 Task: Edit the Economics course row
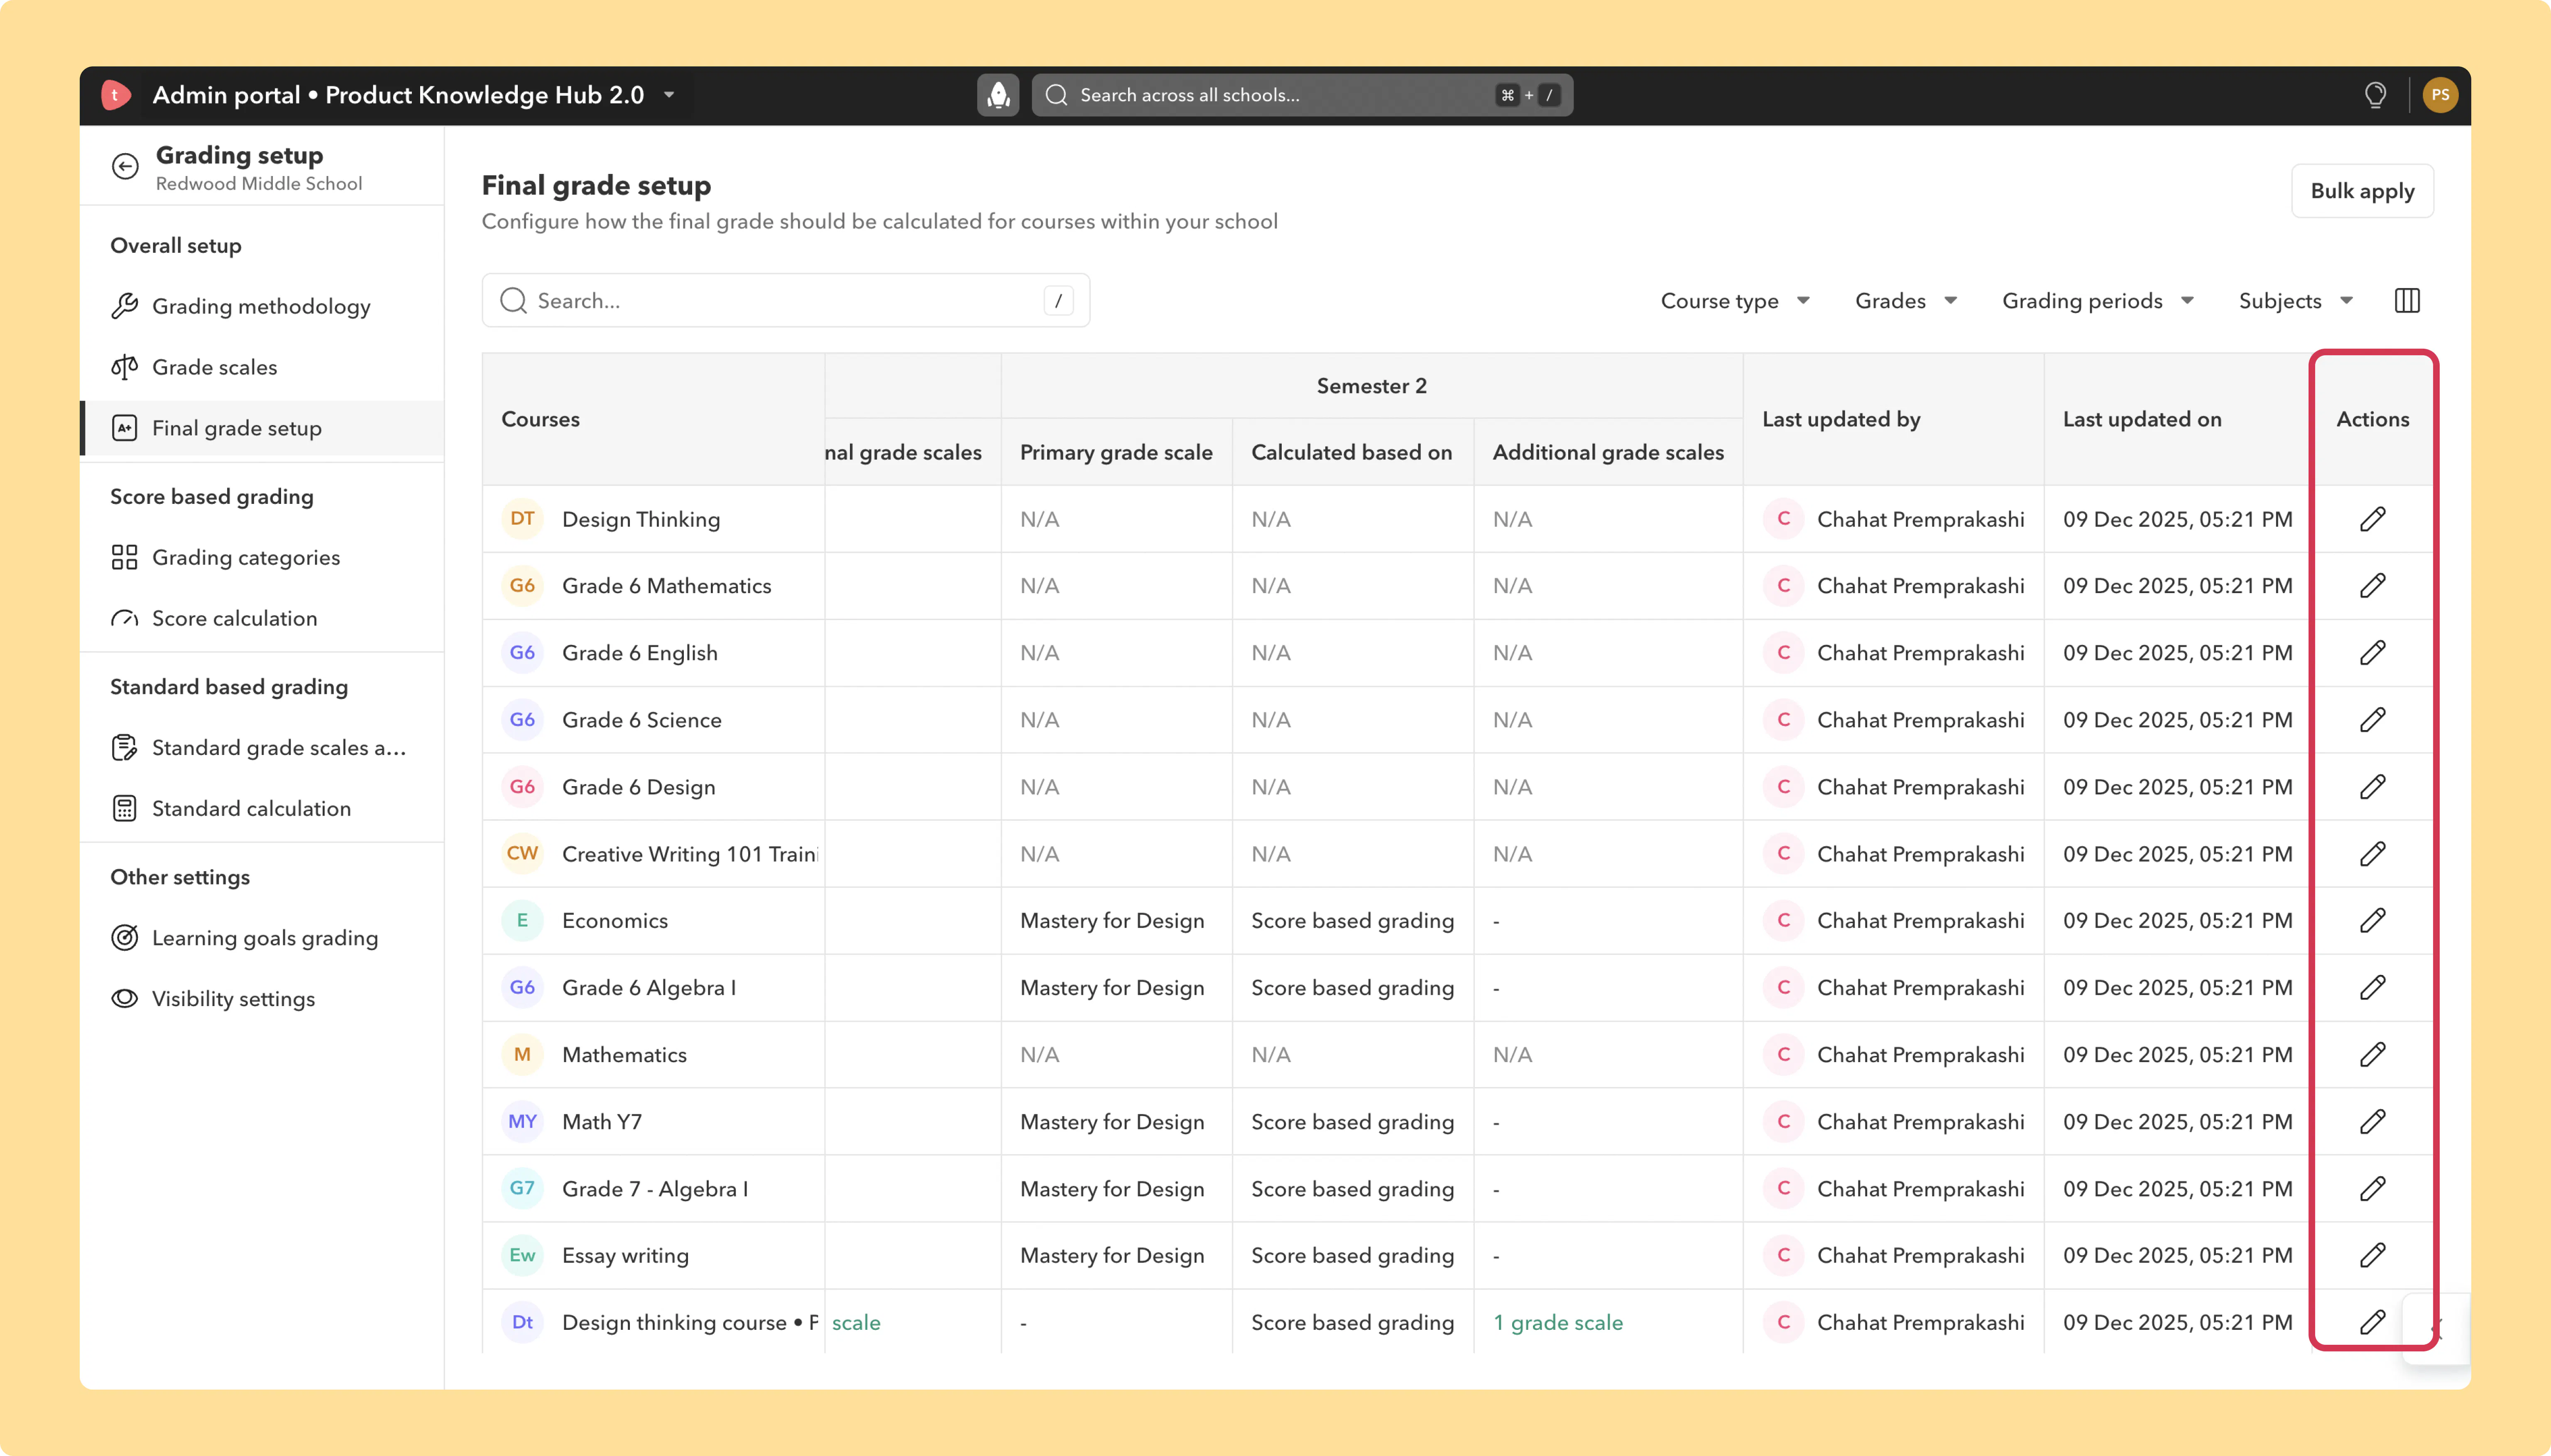[2372, 921]
